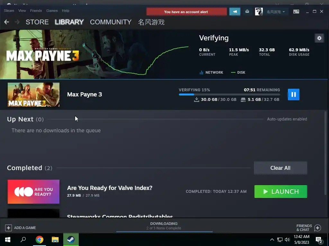The width and height of the screenshot is (329, 246).
Task: Clear All completed downloads
Action: [x=280, y=168]
